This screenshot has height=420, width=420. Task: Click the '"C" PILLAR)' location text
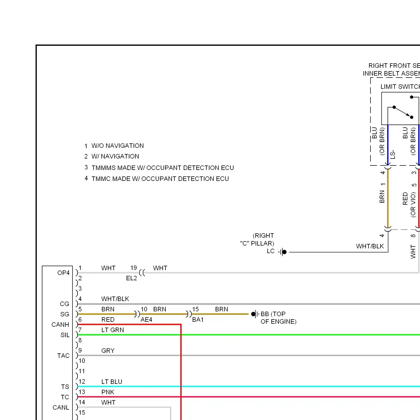pyautogui.click(x=257, y=244)
